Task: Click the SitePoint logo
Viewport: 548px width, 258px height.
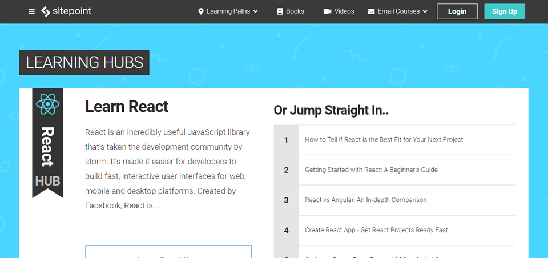Action: click(x=66, y=11)
